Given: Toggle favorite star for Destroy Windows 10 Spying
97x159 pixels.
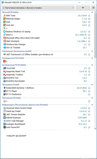Looking at the screenshot, I should coord(89,32).
